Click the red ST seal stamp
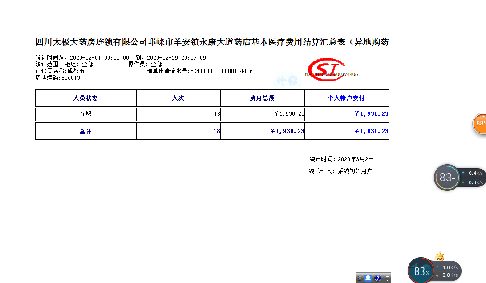 click(326, 69)
